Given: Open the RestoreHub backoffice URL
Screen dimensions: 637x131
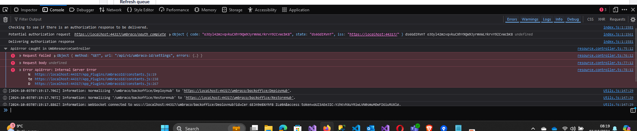Looking at the screenshot, I should [x=239, y=98].
